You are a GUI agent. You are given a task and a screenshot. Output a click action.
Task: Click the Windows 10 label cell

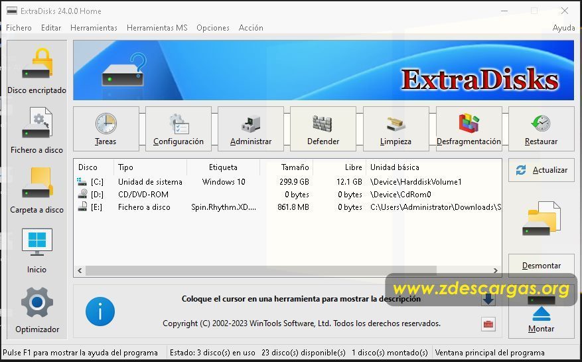point(224,182)
